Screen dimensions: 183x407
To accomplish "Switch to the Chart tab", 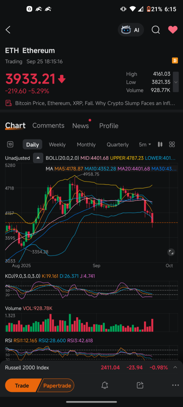I will (x=15, y=126).
